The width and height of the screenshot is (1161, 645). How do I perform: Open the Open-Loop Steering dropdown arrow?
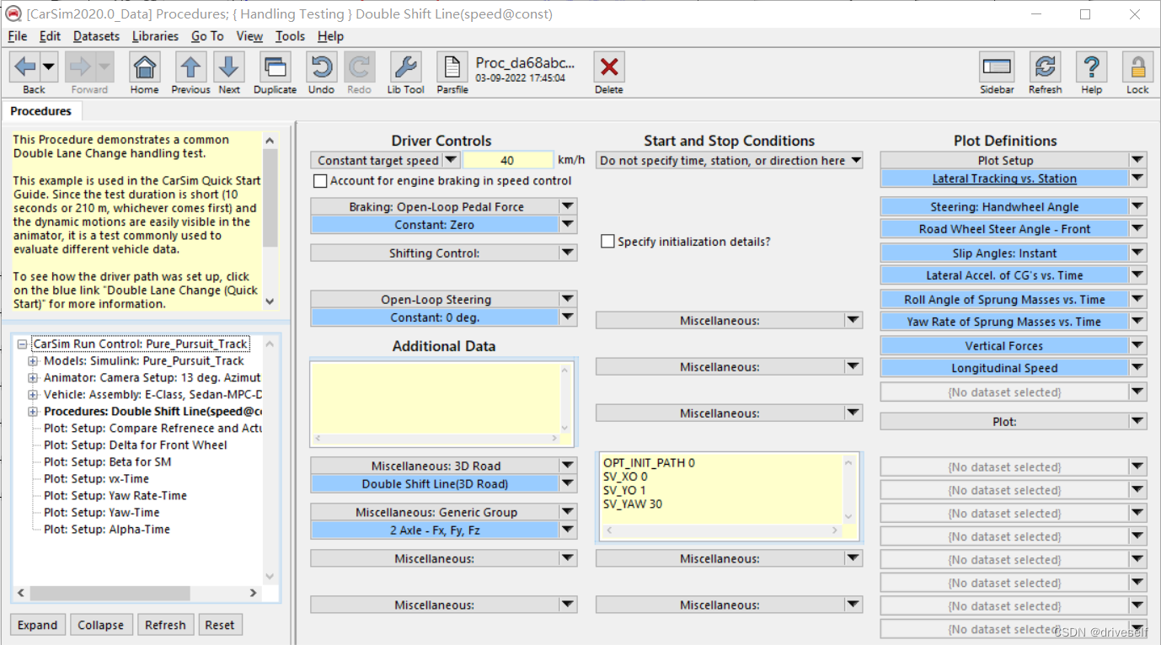[568, 299]
